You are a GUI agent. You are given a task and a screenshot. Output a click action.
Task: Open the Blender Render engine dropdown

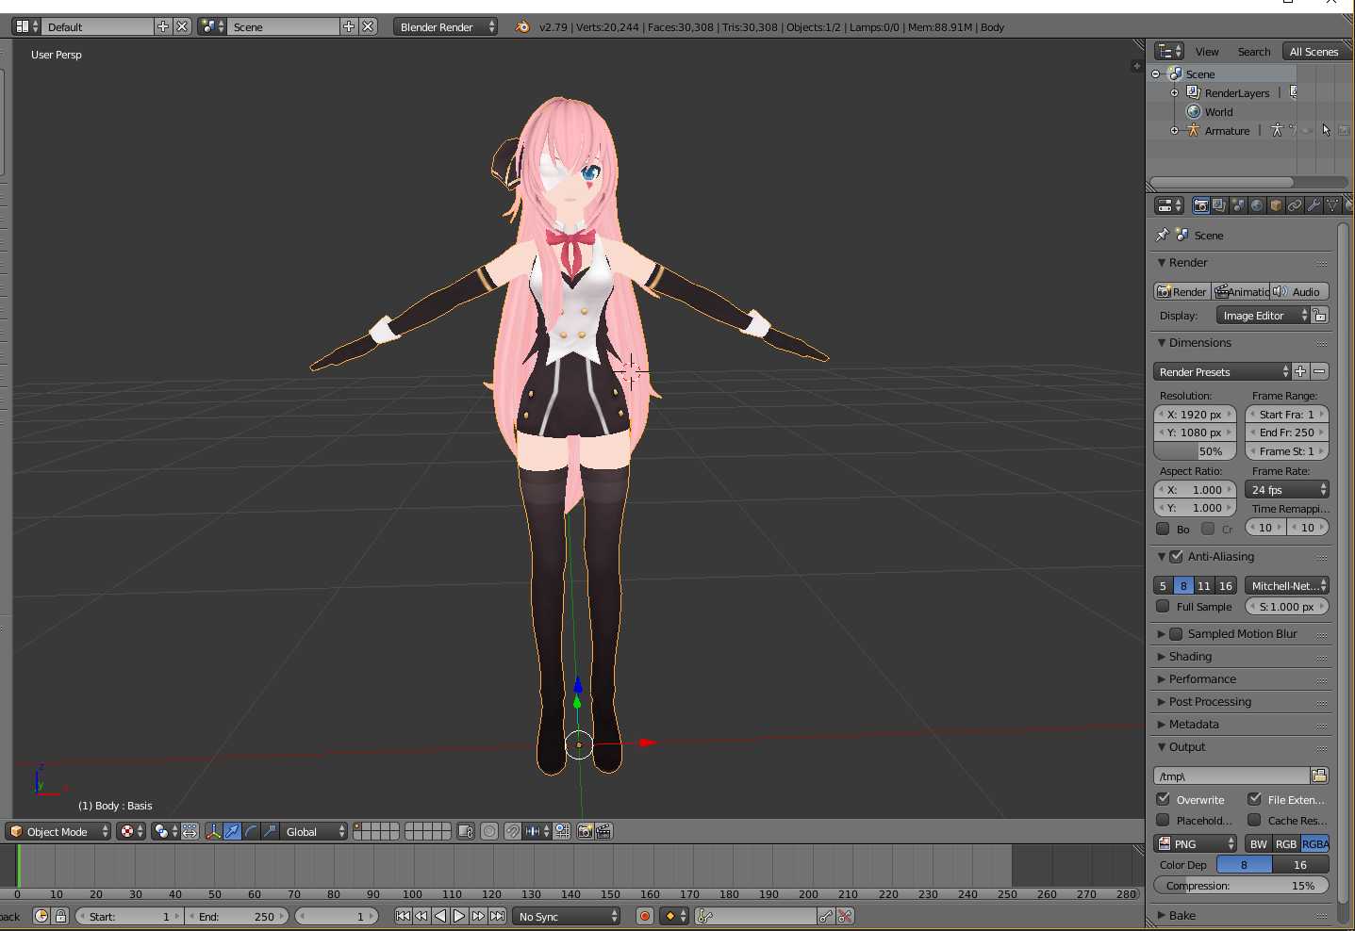click(x=446, y=27)
